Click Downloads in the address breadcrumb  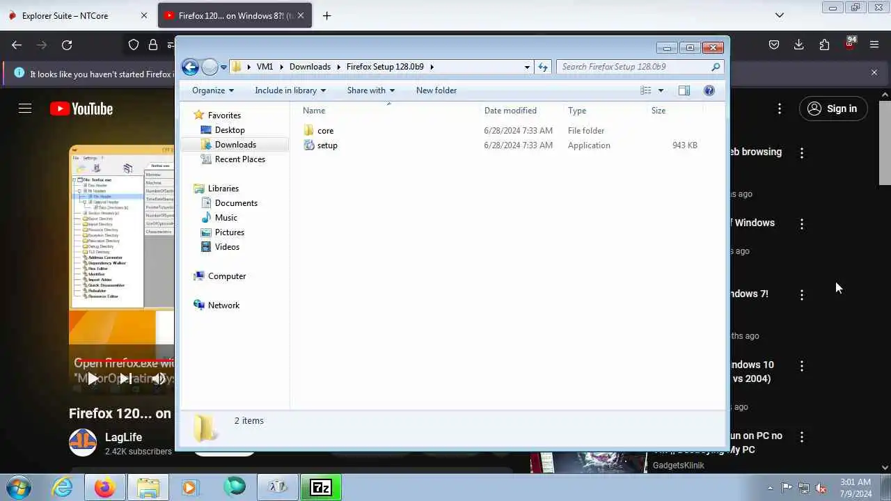[310, 67]
